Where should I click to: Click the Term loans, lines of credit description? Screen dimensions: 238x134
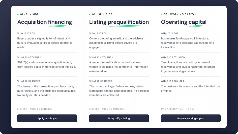click(x=188, y=67)
